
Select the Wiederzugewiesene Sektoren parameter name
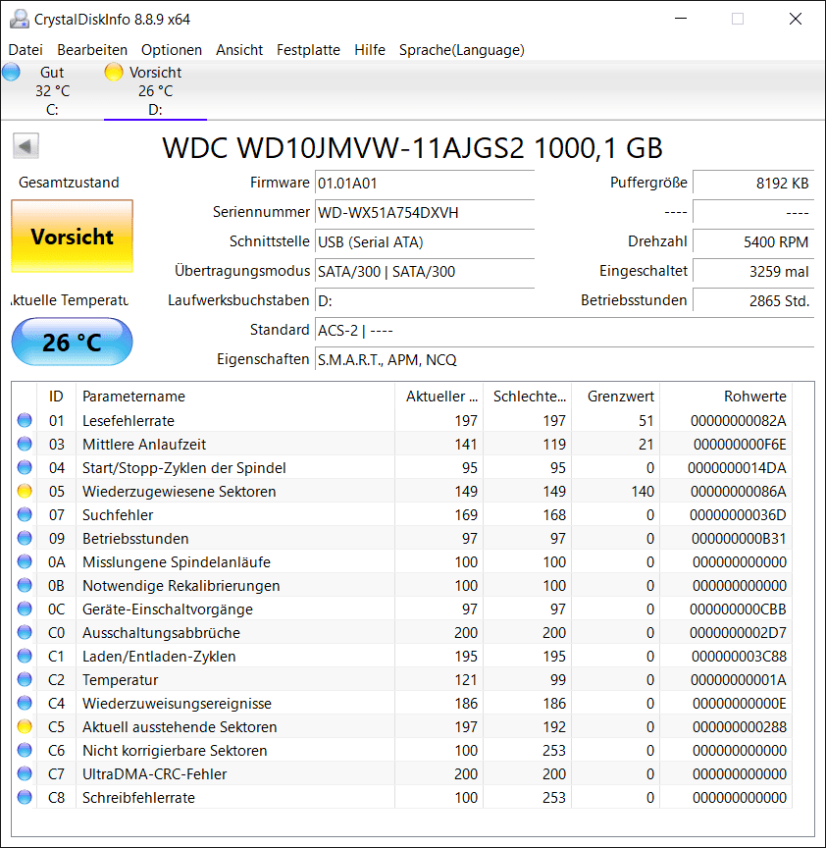(x=179, y=492)
